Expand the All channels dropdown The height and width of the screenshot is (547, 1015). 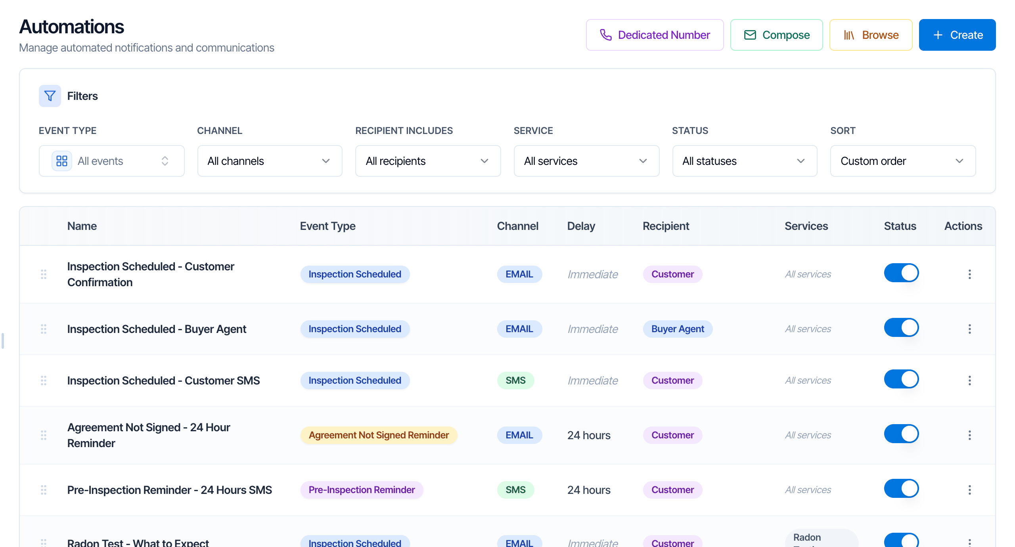click(x=270, y=161)
